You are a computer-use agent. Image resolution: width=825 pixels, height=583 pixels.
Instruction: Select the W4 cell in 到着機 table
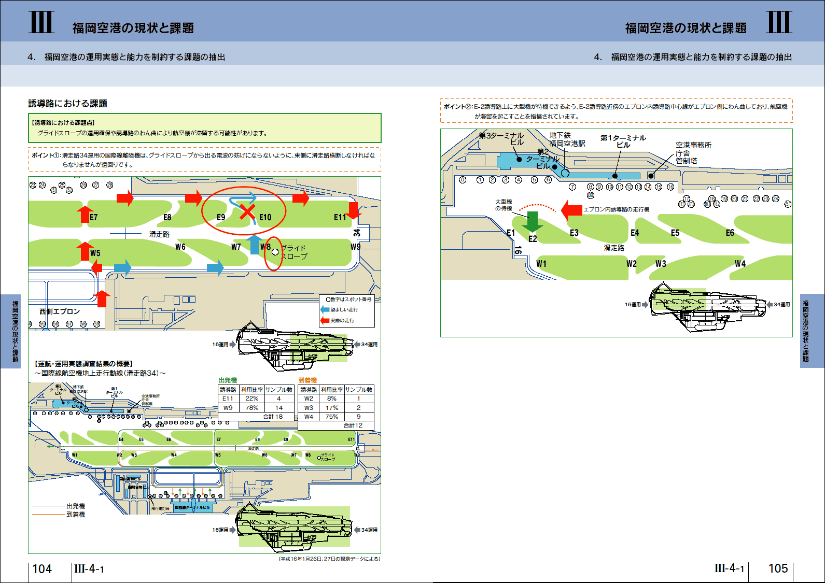point(309,416)
